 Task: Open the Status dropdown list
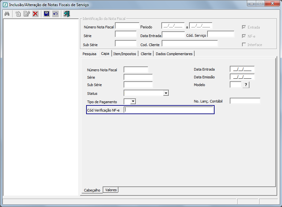coord(166,93)
